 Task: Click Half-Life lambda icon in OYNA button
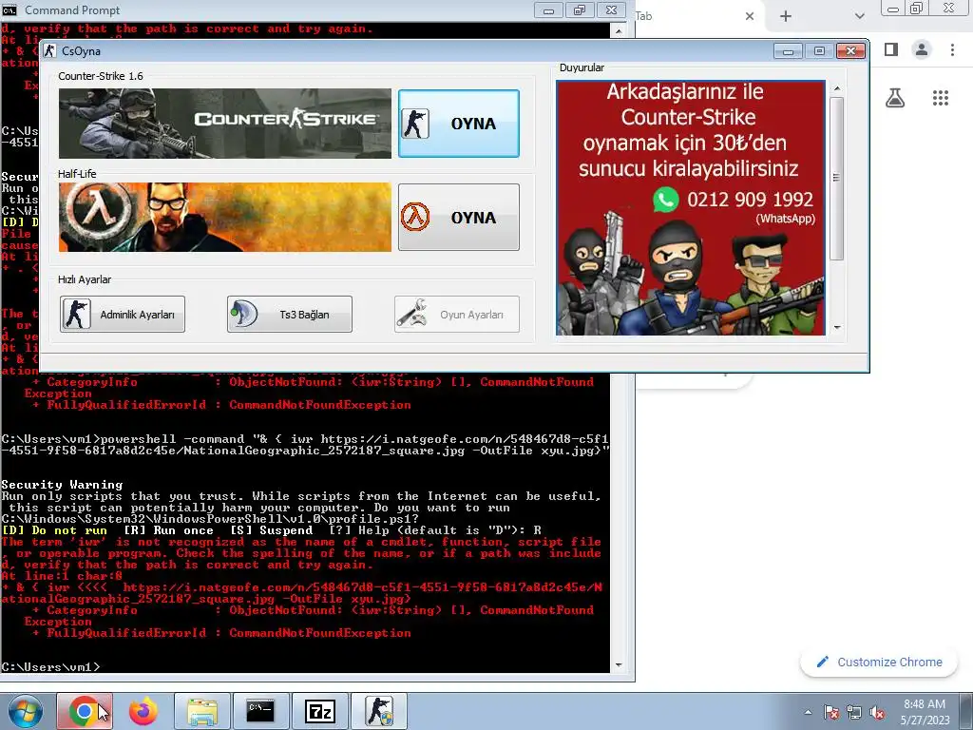click(415, 218)
